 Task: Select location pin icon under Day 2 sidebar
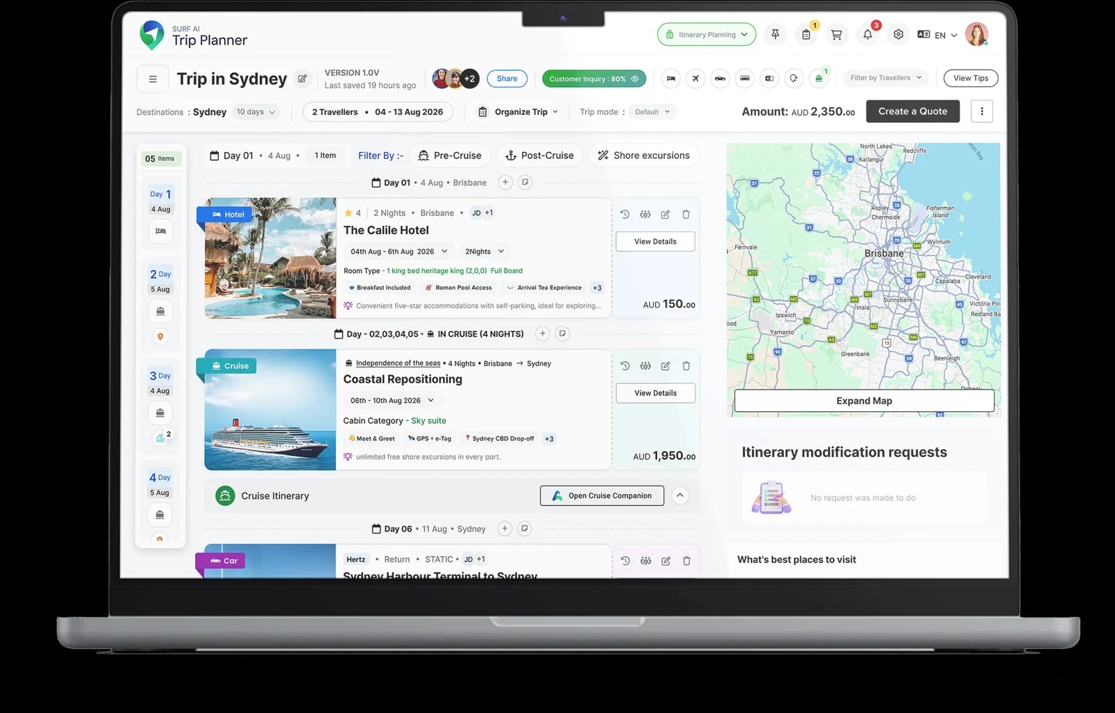160,337
